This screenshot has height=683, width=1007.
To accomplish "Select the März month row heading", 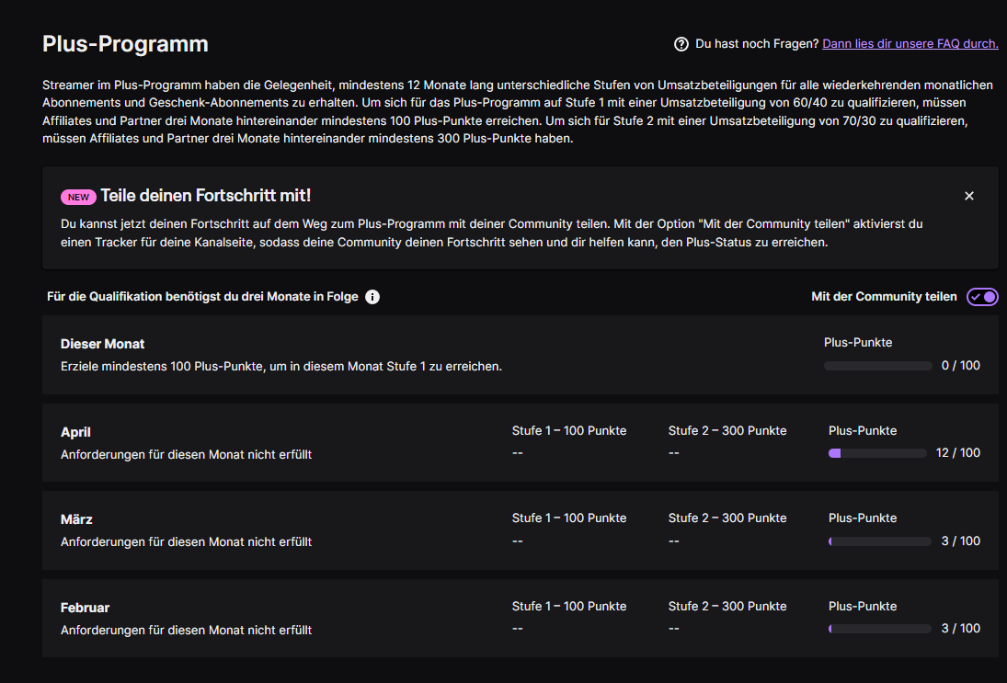I will click(76, 519).
